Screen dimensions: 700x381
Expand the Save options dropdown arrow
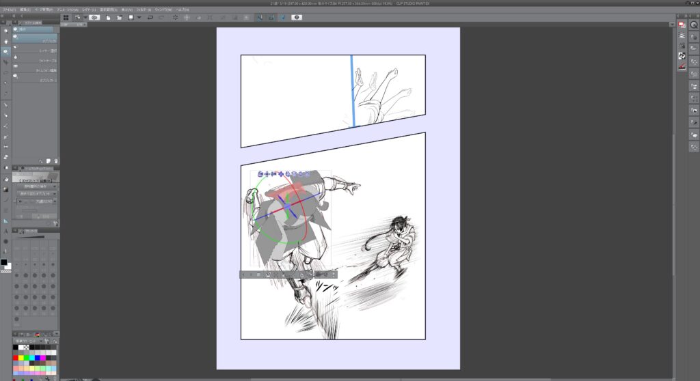139,17
